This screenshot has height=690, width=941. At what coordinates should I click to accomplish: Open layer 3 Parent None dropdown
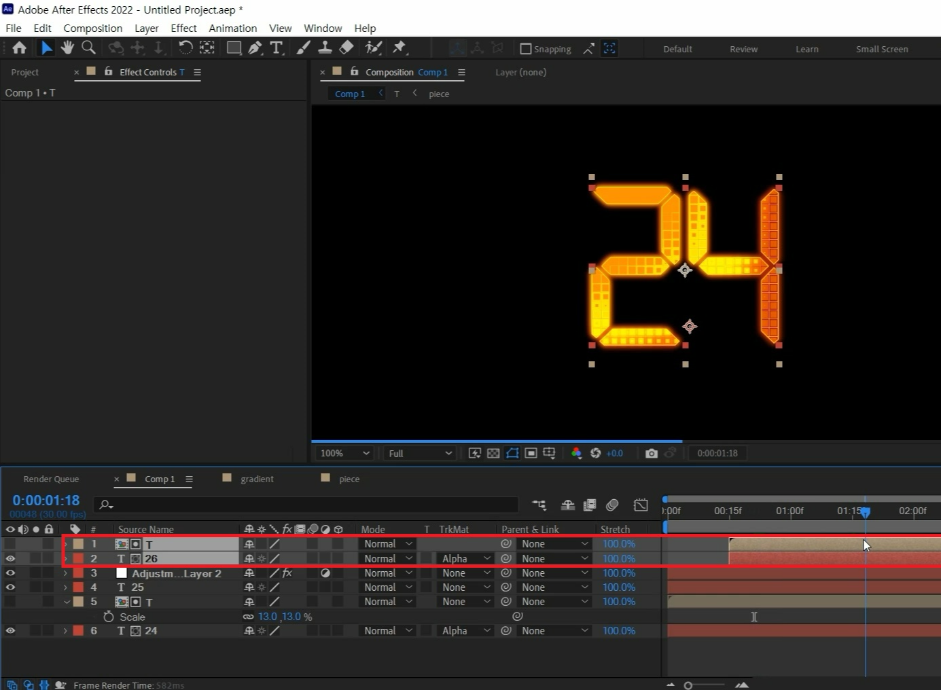tap(554, 573)
